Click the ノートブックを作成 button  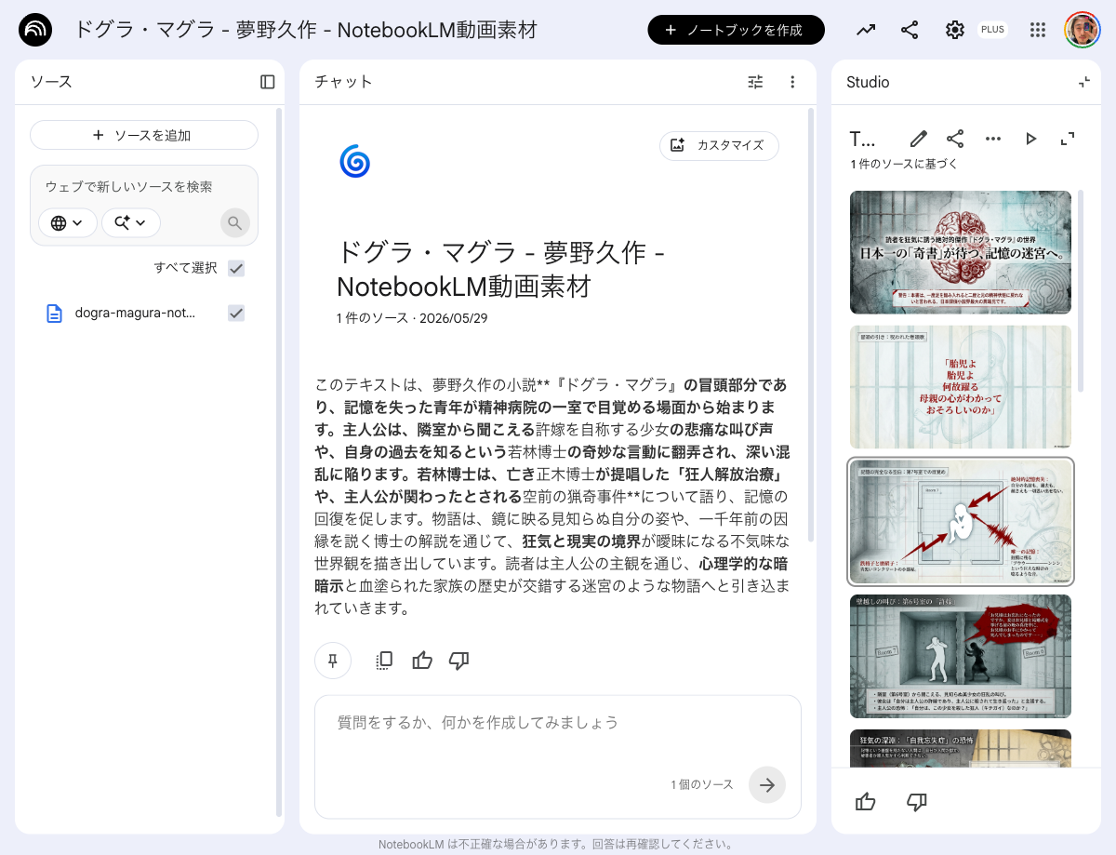736,30
